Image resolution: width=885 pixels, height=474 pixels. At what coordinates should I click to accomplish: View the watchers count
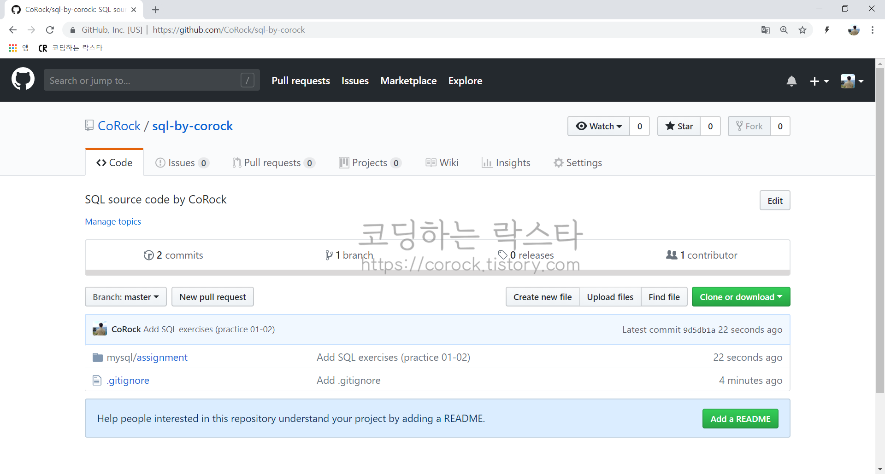[x=640, y=126]
